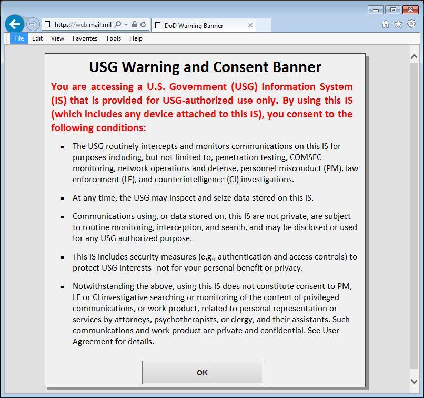Viewport: 424px width, 398px height.
Task: Open the Favorites menu in menu bar
Action: (x=85, y=38)
